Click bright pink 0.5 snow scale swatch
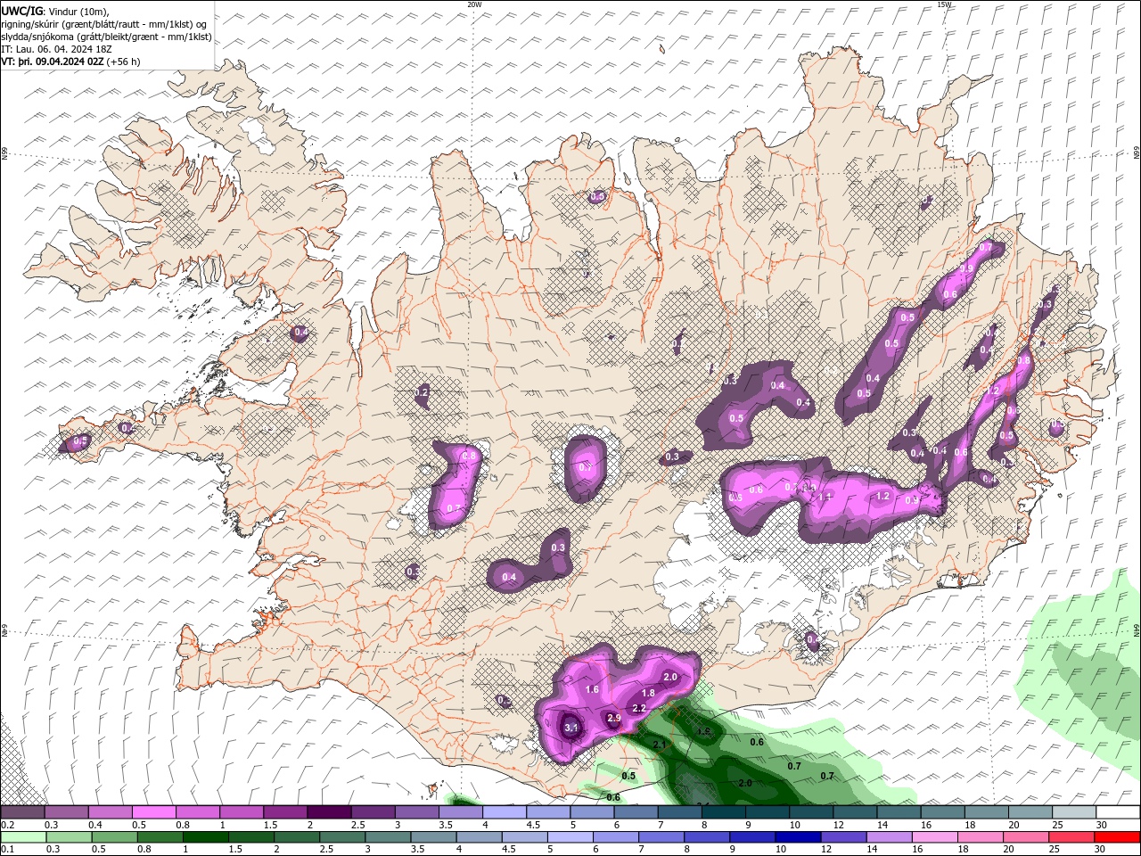Viewport: 1141px width, 856px height. [x=154, y=812]
